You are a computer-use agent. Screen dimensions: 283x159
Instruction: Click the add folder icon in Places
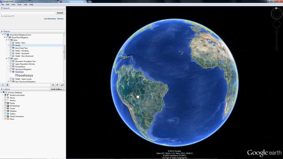coord(62,85)
